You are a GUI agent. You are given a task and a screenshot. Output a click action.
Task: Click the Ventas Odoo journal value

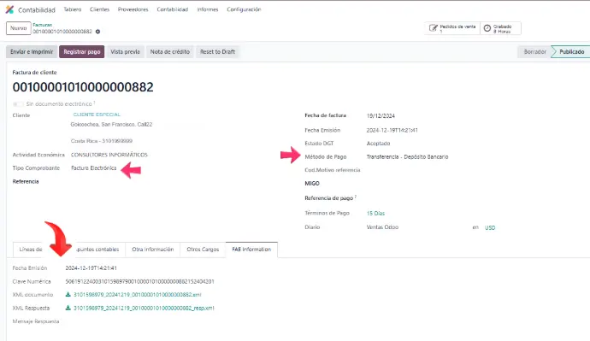382,227
